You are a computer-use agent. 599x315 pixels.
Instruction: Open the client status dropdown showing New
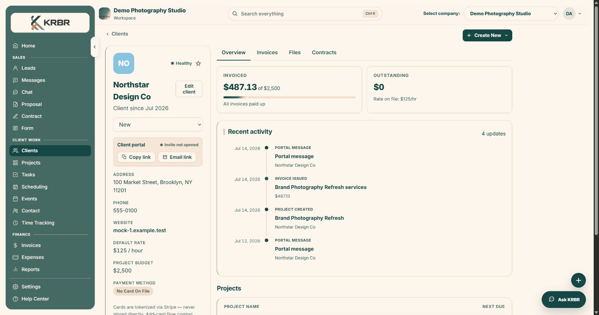(158, 125)
